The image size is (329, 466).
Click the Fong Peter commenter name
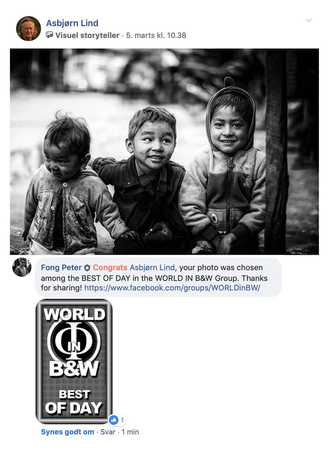61,268
